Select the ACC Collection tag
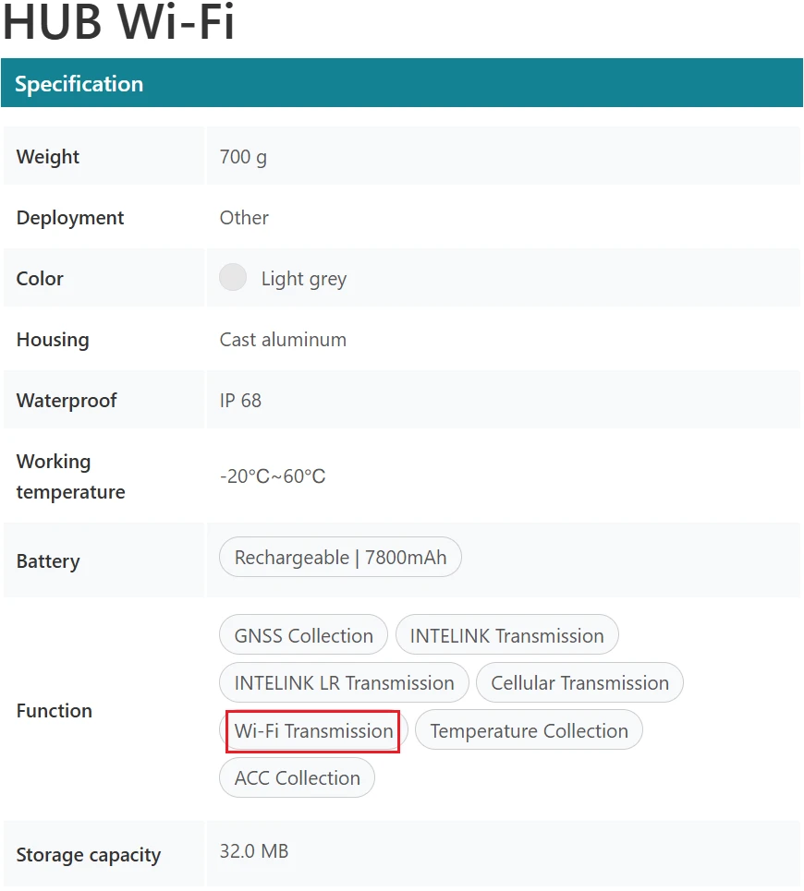 [297, 778]
